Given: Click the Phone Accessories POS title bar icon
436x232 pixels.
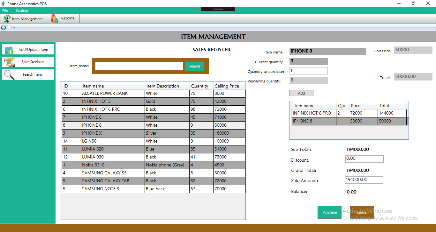Looking at the screenshot, I should (x=3, y=4).
